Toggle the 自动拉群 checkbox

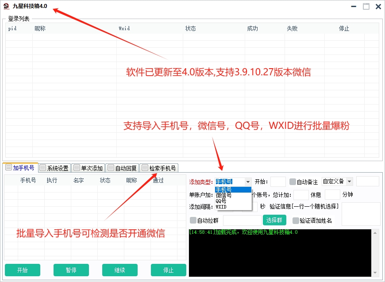(193, 220)
